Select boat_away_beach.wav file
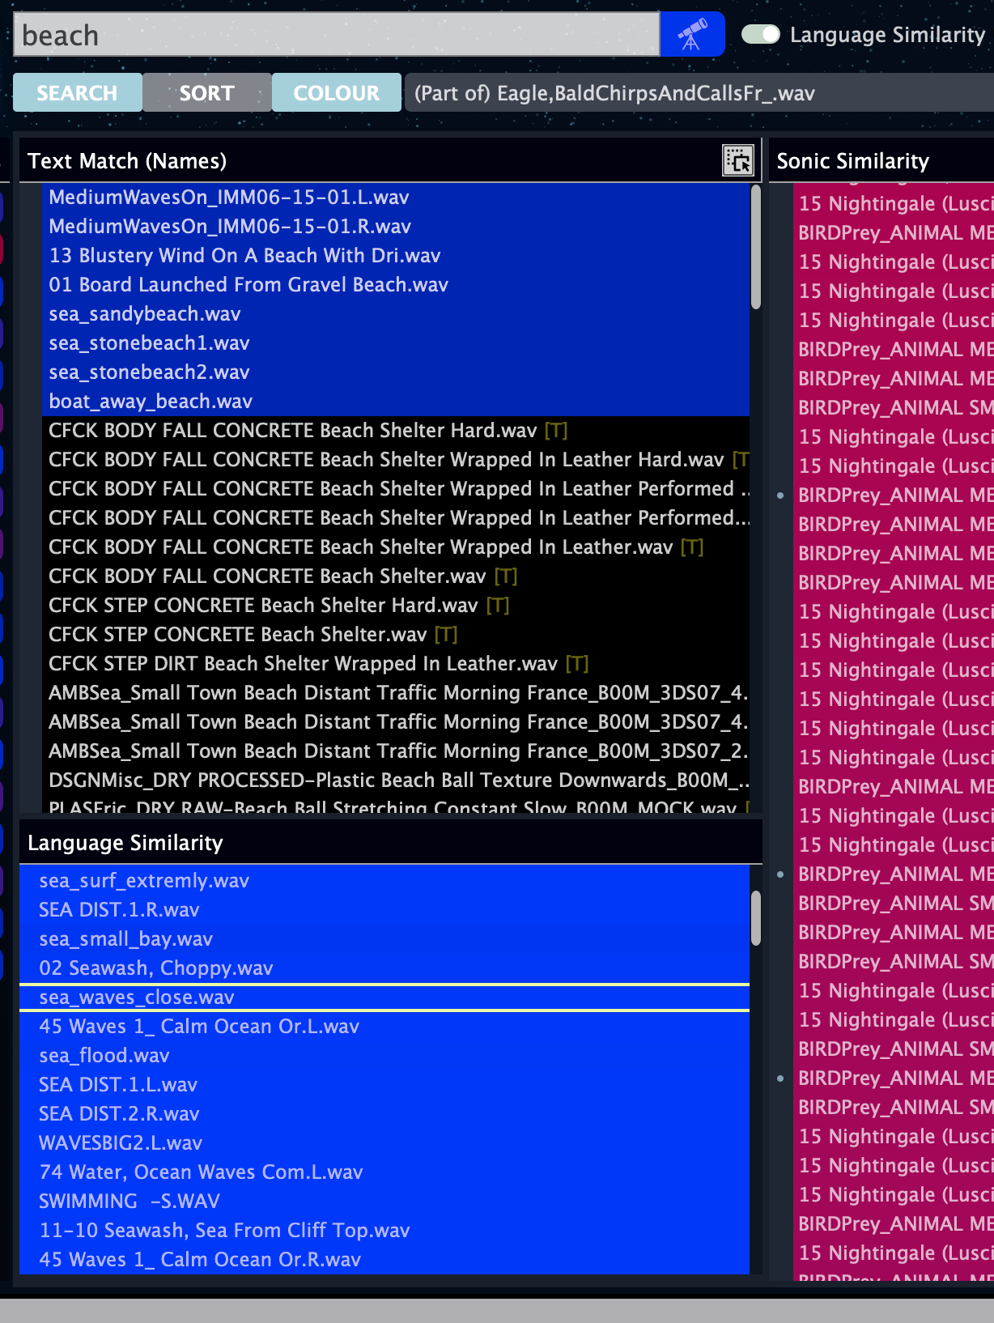This screenshot has height=1323, width=994. click(151, 402)
